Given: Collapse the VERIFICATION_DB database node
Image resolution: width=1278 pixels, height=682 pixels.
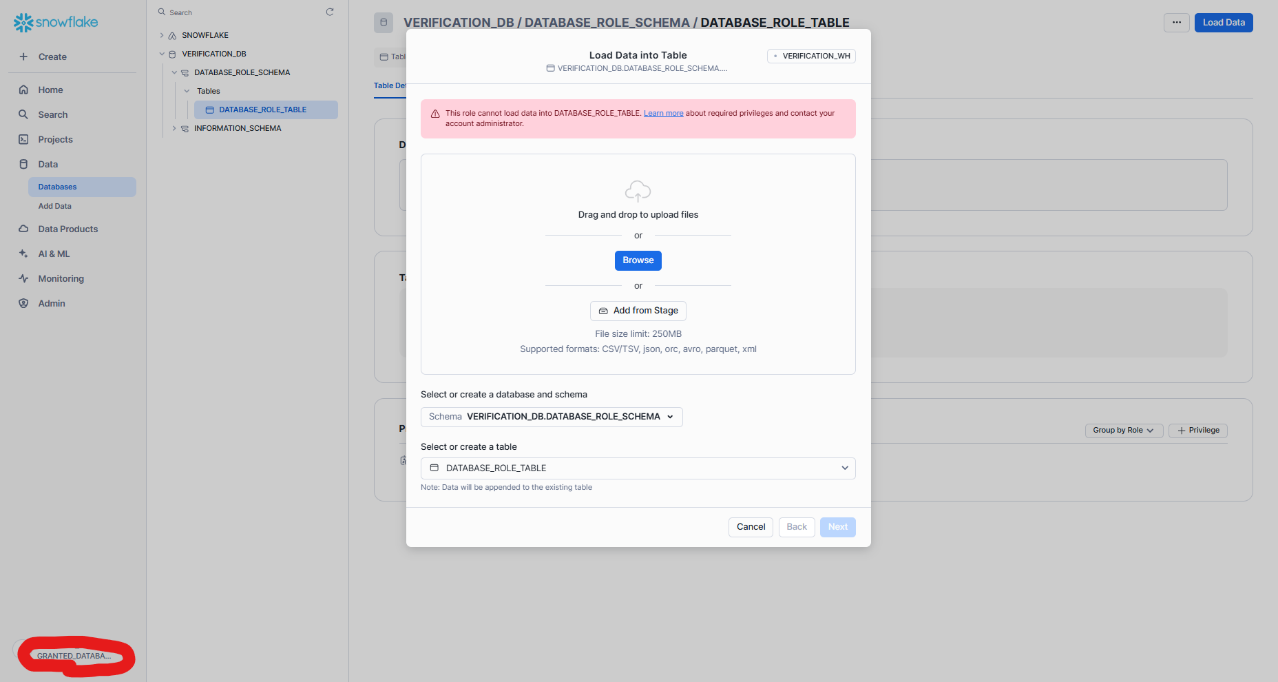Looking at the screenshot, I should 162,54.
